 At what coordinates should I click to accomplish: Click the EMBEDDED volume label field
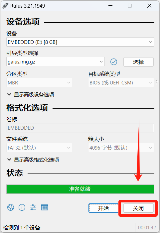(x=80, y=128)
